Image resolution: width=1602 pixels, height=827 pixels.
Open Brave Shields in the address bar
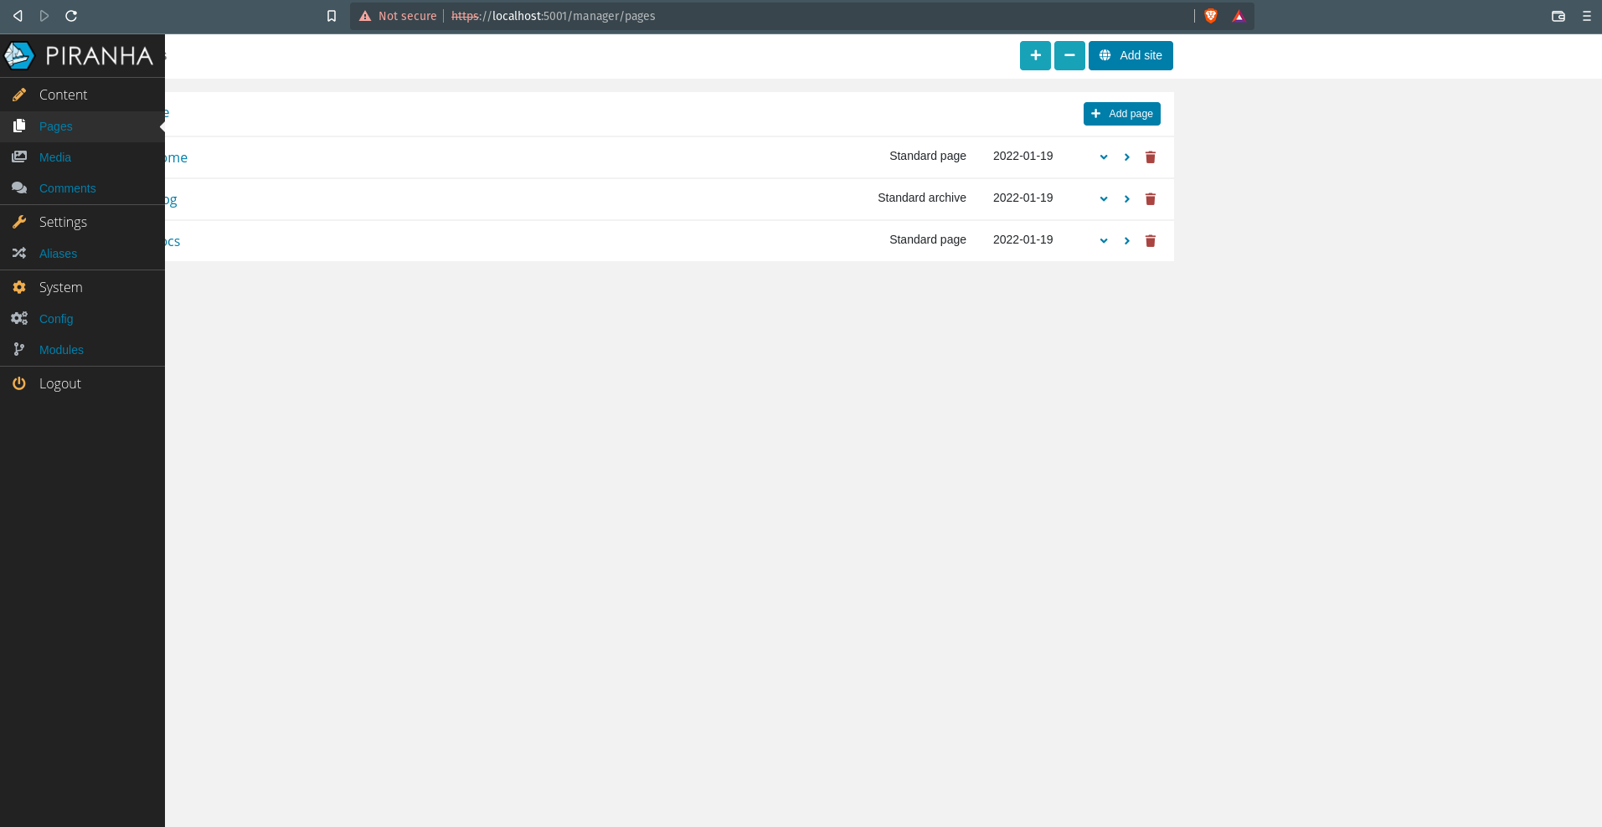click(1211, 16)
